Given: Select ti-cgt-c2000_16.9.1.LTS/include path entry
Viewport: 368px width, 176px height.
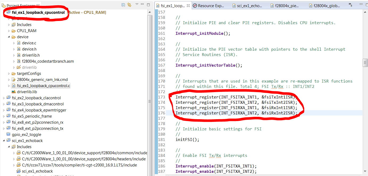Looking at the screenshot, I should tap(80, 165).
